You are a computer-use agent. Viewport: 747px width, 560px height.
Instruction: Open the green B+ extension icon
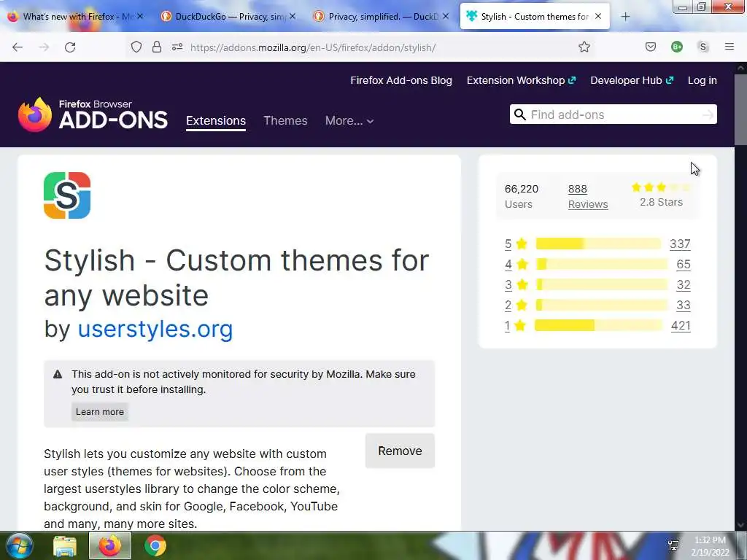pos(676,47)
